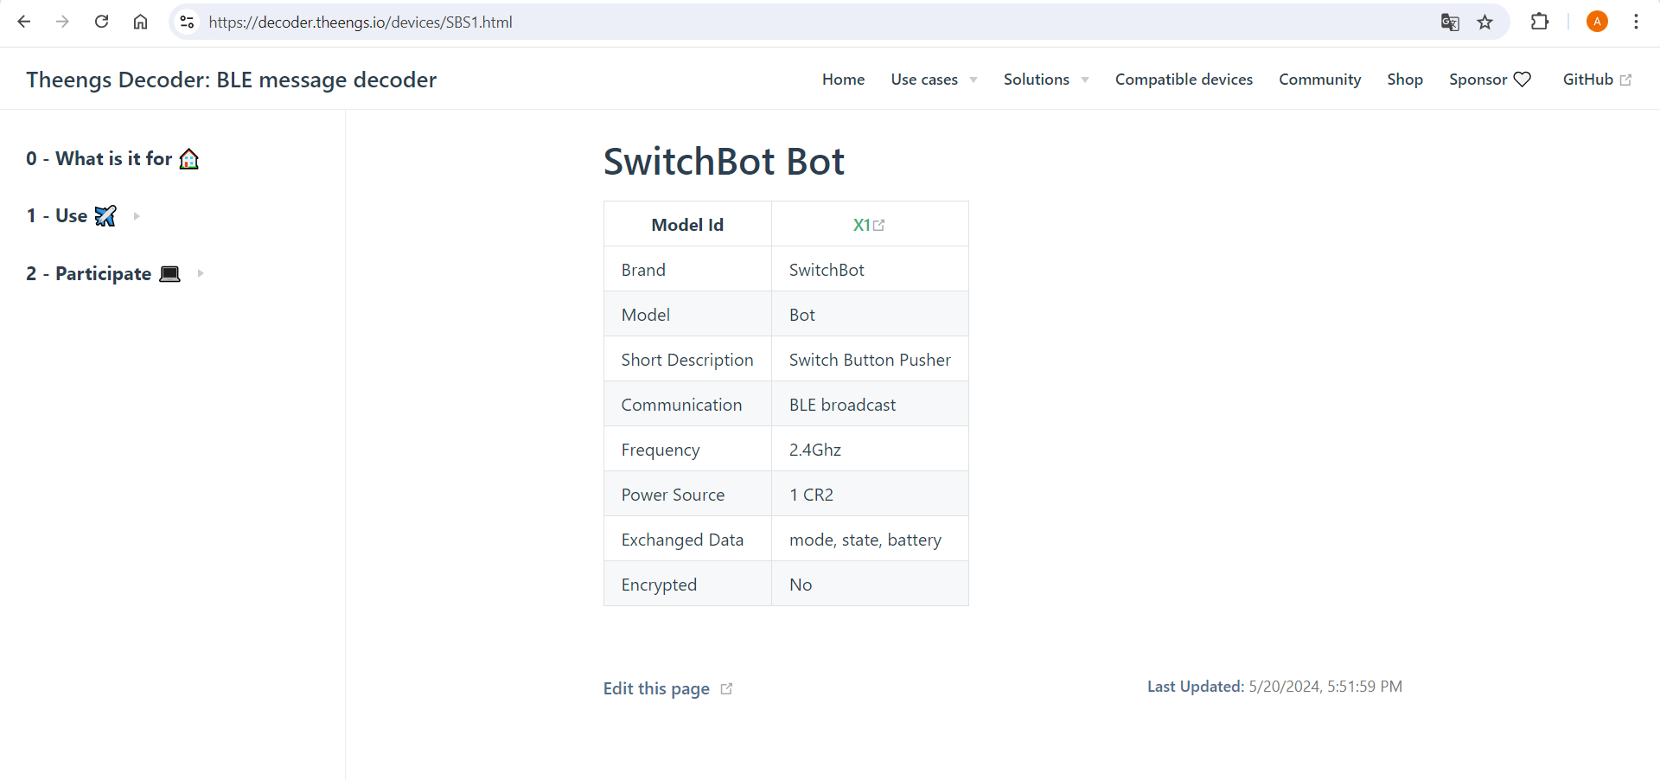Click the 'Last Updated' timestamp text
This screenshot has height=780, width=1660.
point(1274,686)
